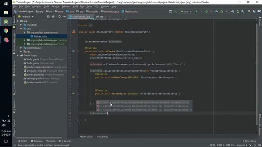The image size is (262, 147).
Task: Open Gradle side panel tab
Action: tap(260, 22)
